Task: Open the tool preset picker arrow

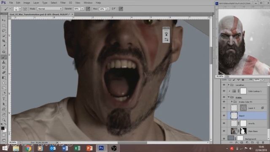Action: tap(10, 9)
